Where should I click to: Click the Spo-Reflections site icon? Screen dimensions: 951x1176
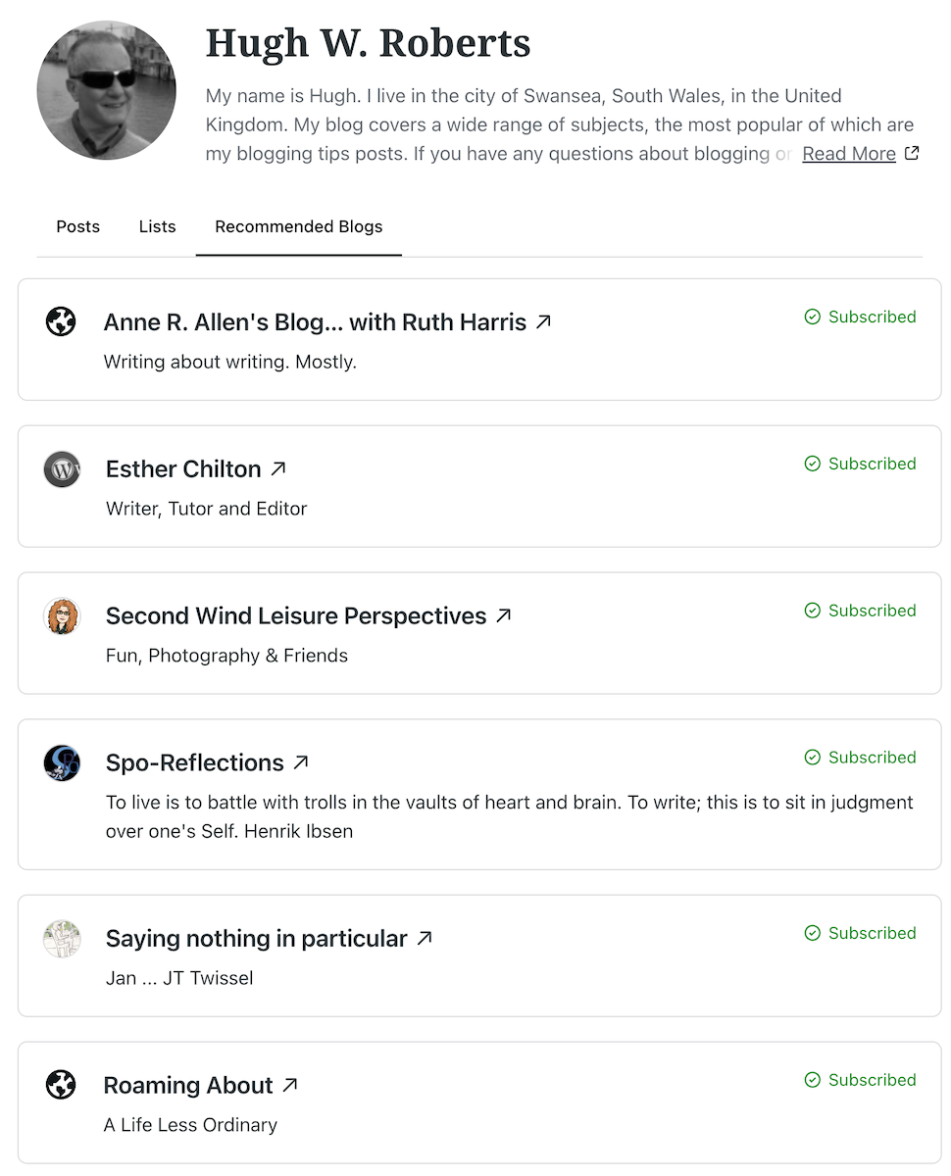tap(62, 762)
